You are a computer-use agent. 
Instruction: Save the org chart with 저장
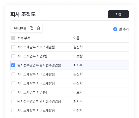118,14
